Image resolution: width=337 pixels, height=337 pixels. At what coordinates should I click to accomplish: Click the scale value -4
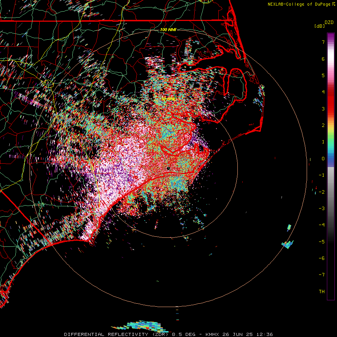322,225
